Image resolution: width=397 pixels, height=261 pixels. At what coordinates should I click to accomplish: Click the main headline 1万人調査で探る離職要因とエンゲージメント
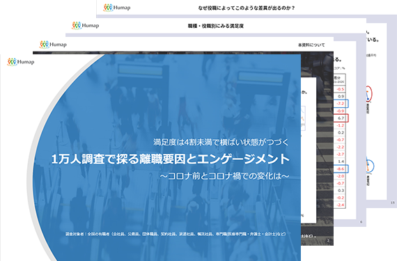pos(171,159)
